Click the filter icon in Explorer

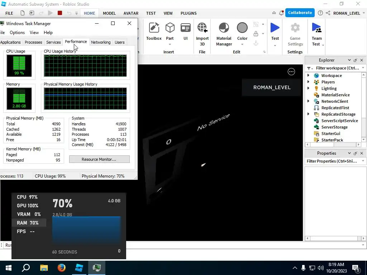pyautogui.click(x=309, y=68)
